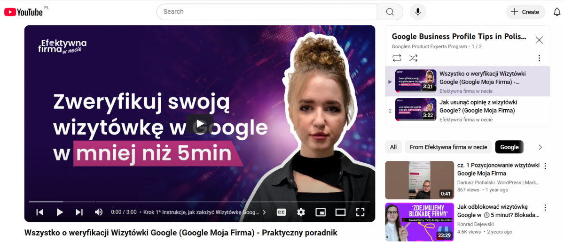Image resolution: width=564 pixels, height=242 pixels.
Task: Show more filter chips with right arrow
Action: click(x=540, y=147)
